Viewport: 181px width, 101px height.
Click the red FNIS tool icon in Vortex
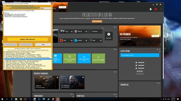tap(61, 40)
